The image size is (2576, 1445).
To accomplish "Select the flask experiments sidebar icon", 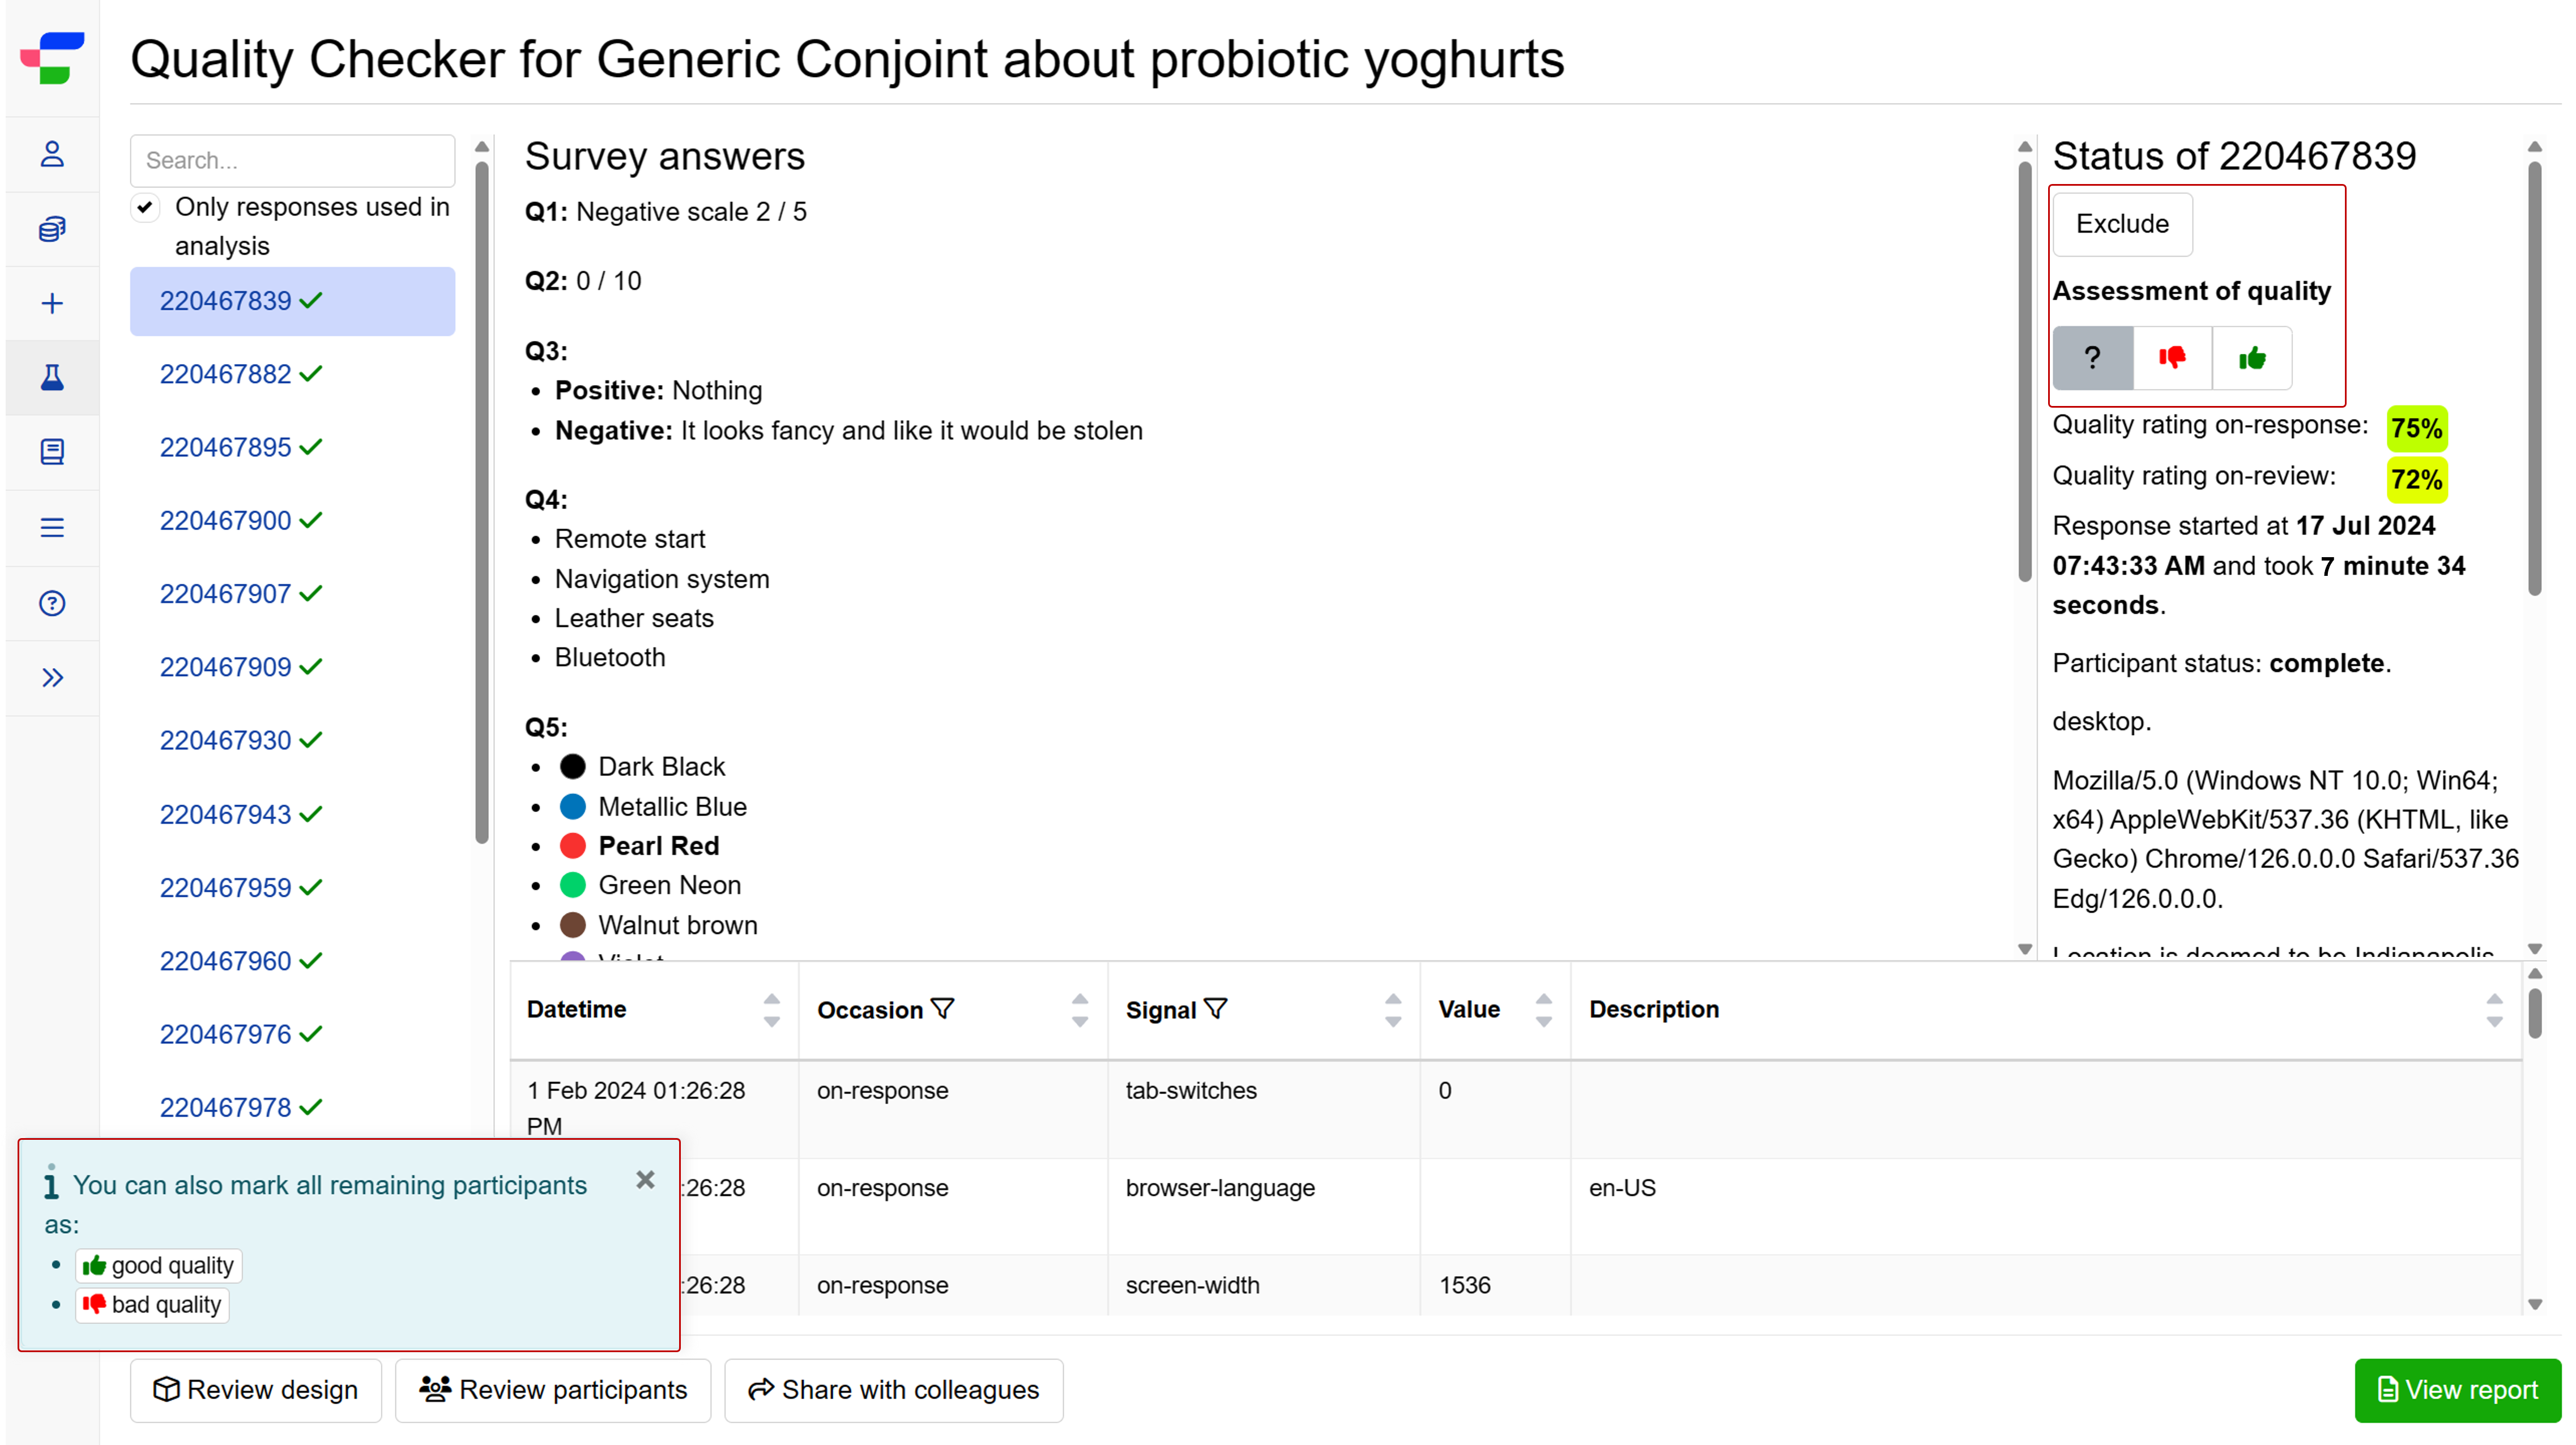I will 52,377.
